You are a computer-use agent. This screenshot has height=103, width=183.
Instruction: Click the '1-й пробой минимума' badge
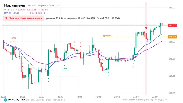click(24, 18)
